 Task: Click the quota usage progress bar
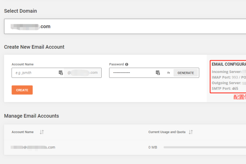click(205, 147)
